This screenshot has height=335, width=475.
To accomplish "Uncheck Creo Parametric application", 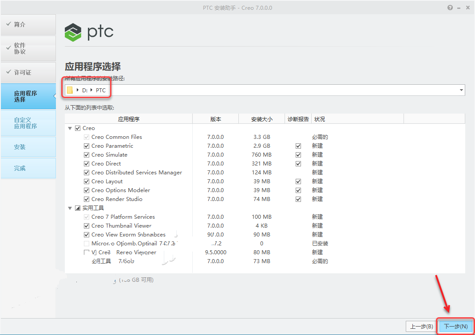I will [87, 146].
